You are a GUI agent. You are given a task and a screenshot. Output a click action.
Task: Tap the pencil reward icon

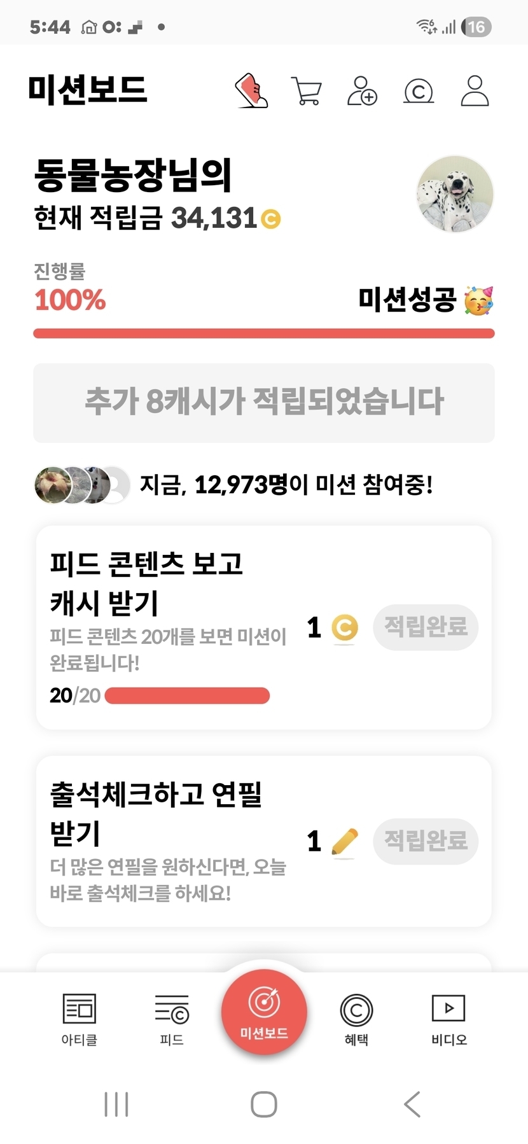345,842
